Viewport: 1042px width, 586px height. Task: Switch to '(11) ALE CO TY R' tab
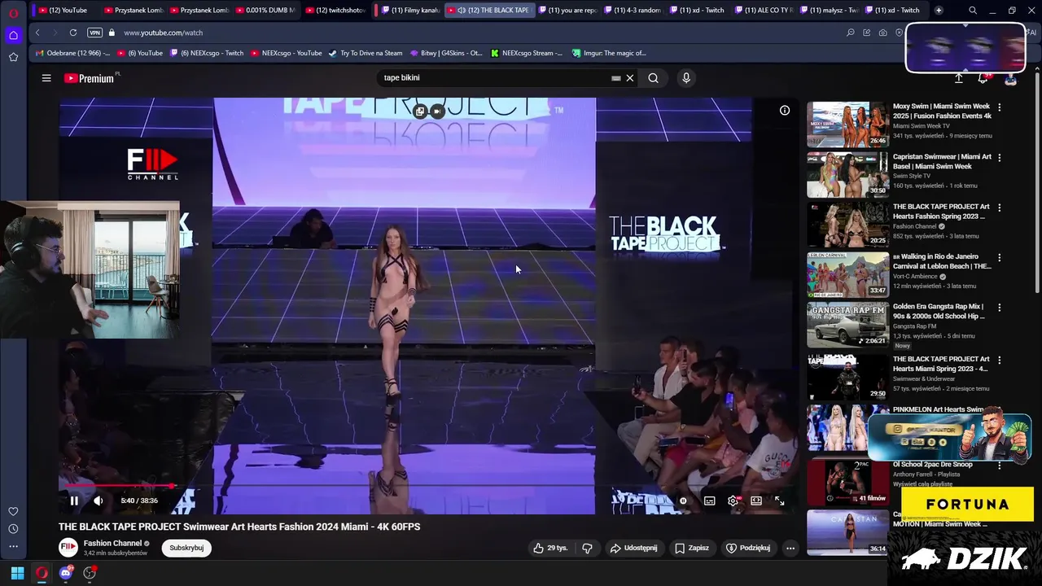[763, 10]
